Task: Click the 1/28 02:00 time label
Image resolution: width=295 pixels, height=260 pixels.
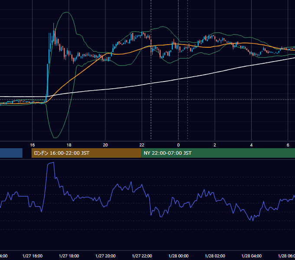Action: (x=215, y=256)
